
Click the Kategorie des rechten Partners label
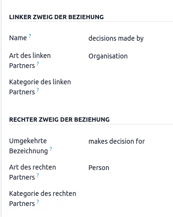pyautogui.click(x=43, y=199)
